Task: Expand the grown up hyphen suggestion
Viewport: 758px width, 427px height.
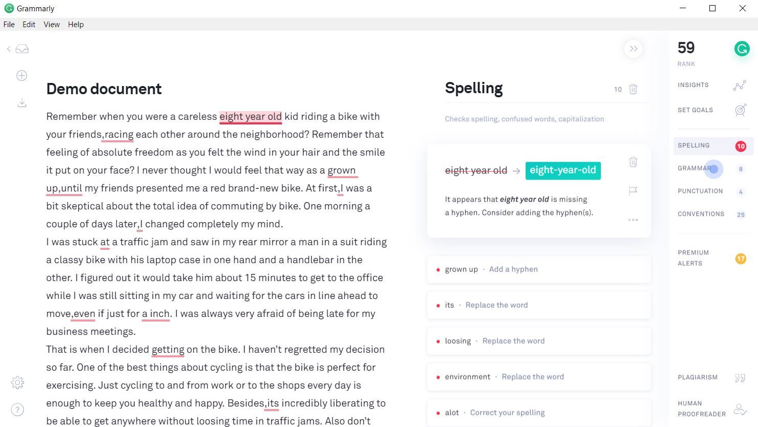Action: tap(539, 269)
